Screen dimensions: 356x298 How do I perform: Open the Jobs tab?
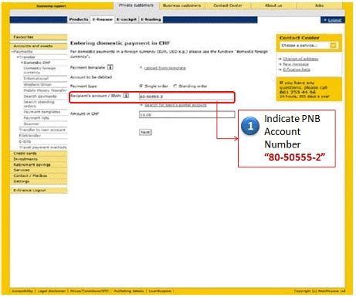click(320, 5)
